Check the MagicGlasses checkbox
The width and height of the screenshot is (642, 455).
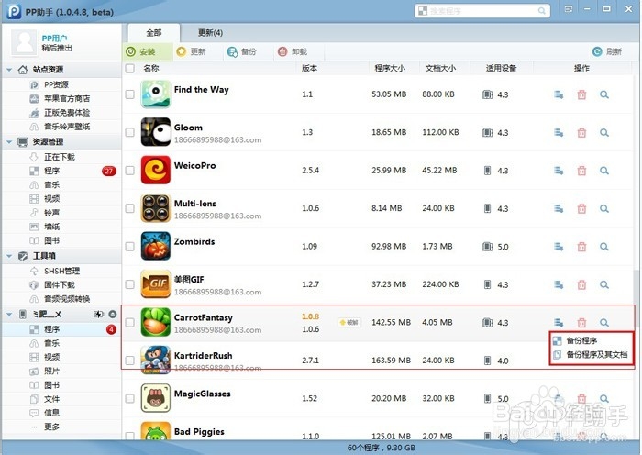tap(130, 398)
